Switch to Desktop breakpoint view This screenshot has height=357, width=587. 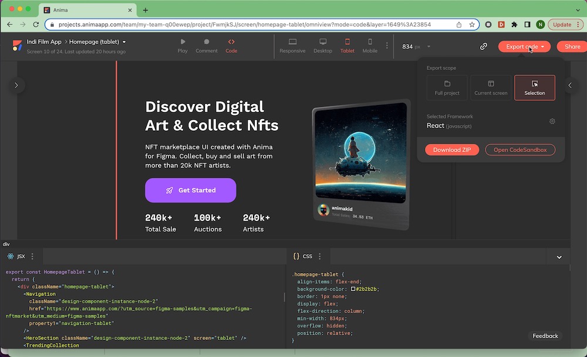click(323, 42)
